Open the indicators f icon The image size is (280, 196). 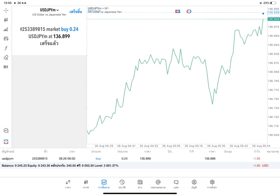click(x=6, y=48)
